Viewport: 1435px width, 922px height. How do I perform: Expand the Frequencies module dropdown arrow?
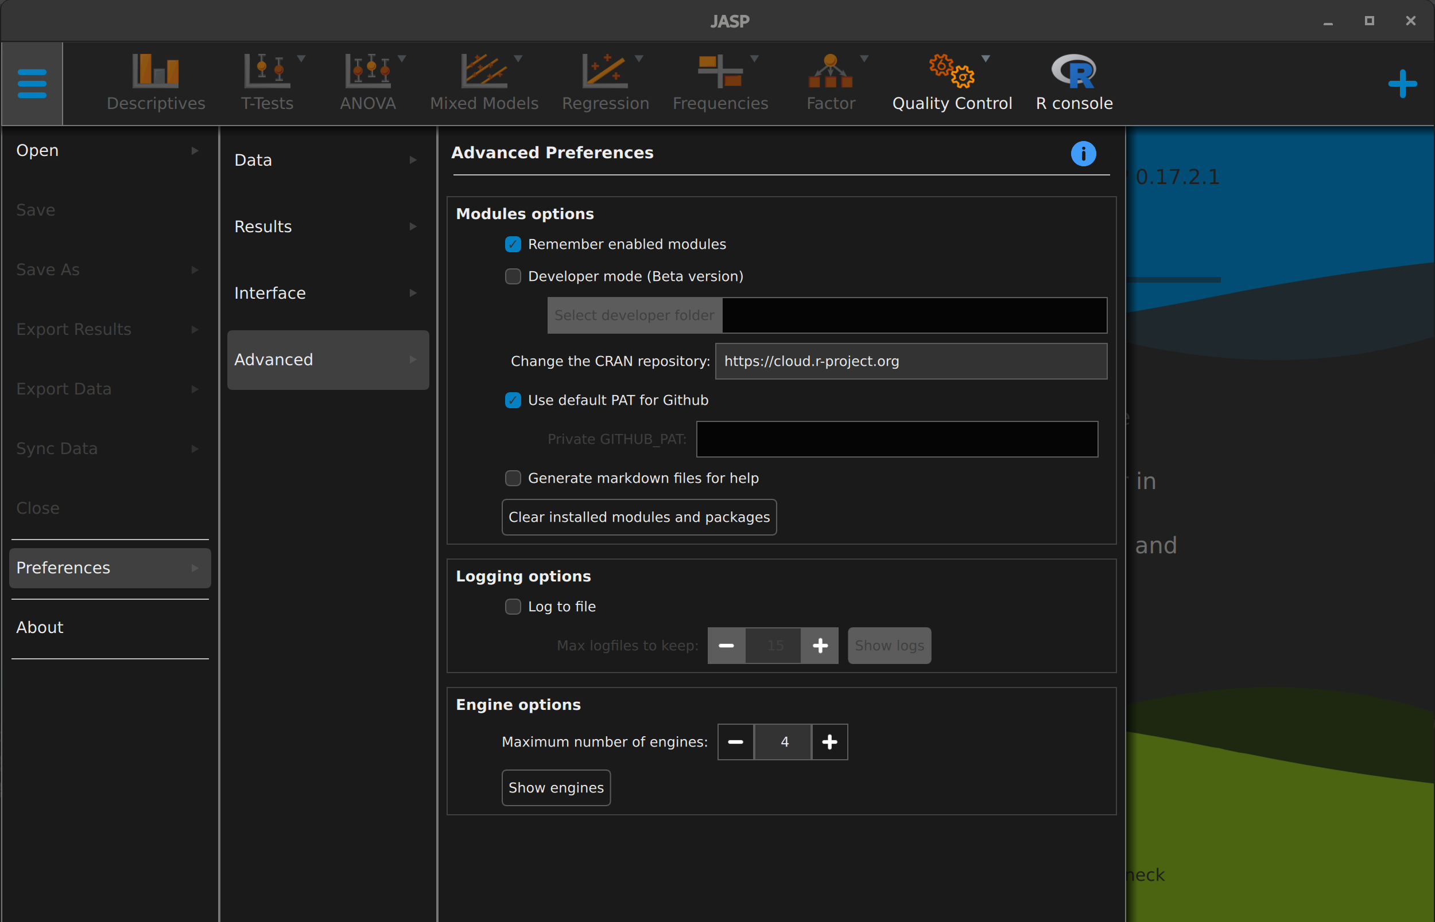click(754, 58)
